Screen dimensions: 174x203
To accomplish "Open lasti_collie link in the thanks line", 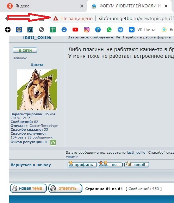I will tap(136, 153).
